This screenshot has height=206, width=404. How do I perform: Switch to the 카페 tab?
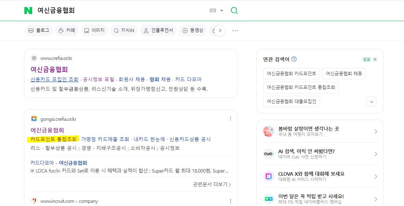(x=67, y=31)
